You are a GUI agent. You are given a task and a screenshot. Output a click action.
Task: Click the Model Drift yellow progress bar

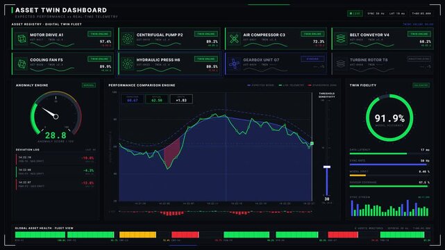pyautogui.click(x=358, y=176)
